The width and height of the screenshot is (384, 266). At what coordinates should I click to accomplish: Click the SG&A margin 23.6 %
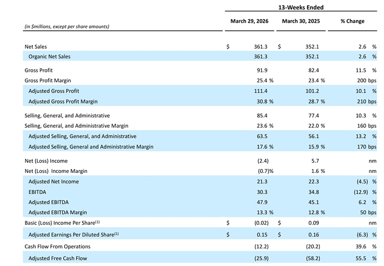[265, 126]
